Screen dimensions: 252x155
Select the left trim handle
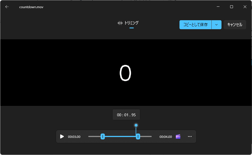[103, 137]
